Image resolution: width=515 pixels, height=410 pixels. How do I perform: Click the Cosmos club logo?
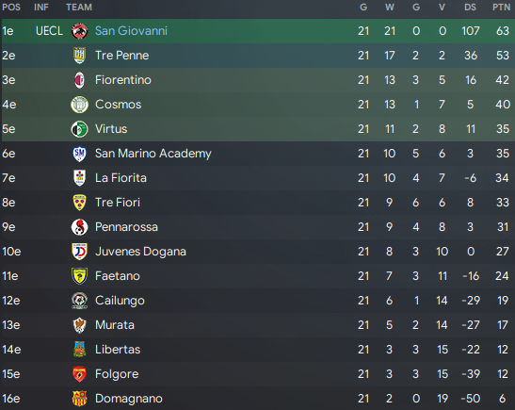[79, 105]
